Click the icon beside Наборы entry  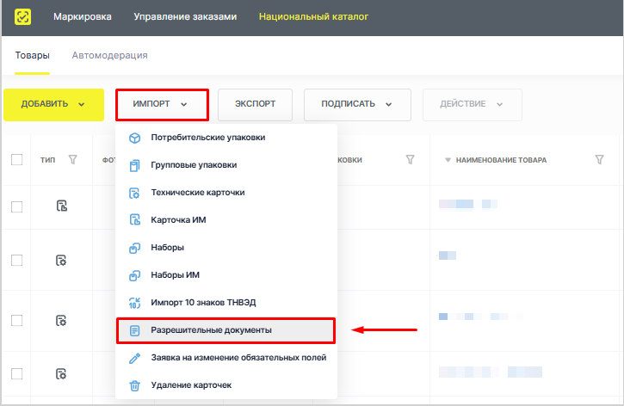pyautogui.click(x=135, y=248)
